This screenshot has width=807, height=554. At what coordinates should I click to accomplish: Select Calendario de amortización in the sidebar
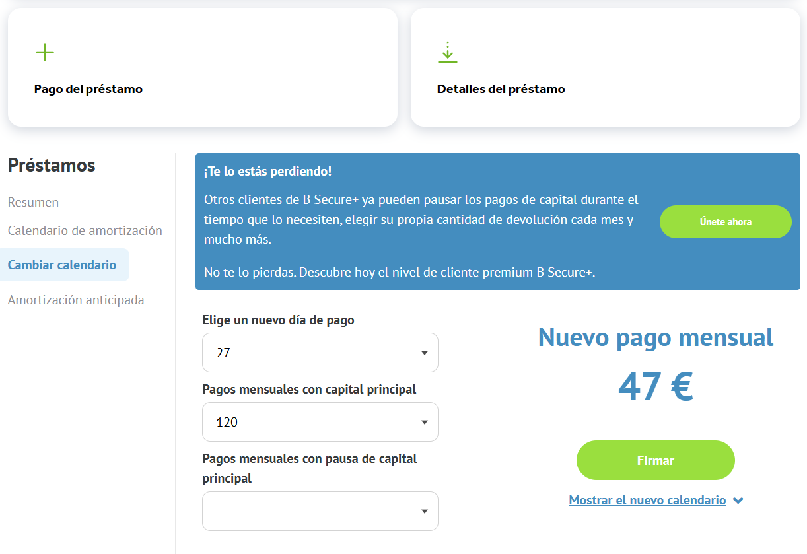(85, 230)
